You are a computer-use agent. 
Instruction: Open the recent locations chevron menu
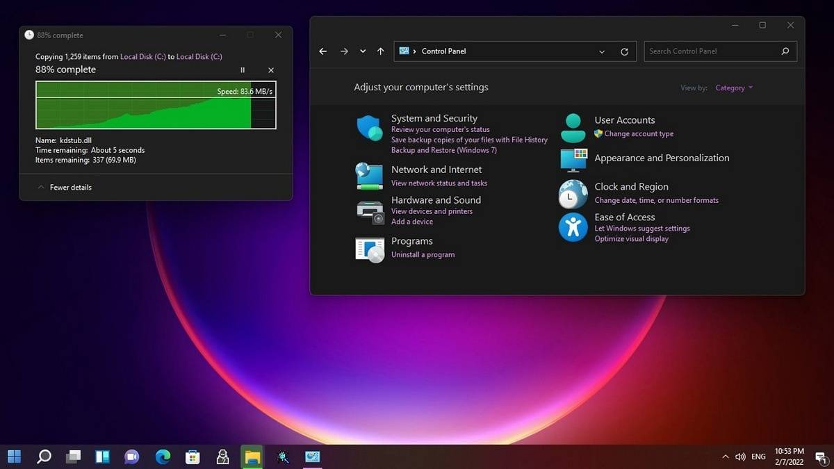click(363, 51)
